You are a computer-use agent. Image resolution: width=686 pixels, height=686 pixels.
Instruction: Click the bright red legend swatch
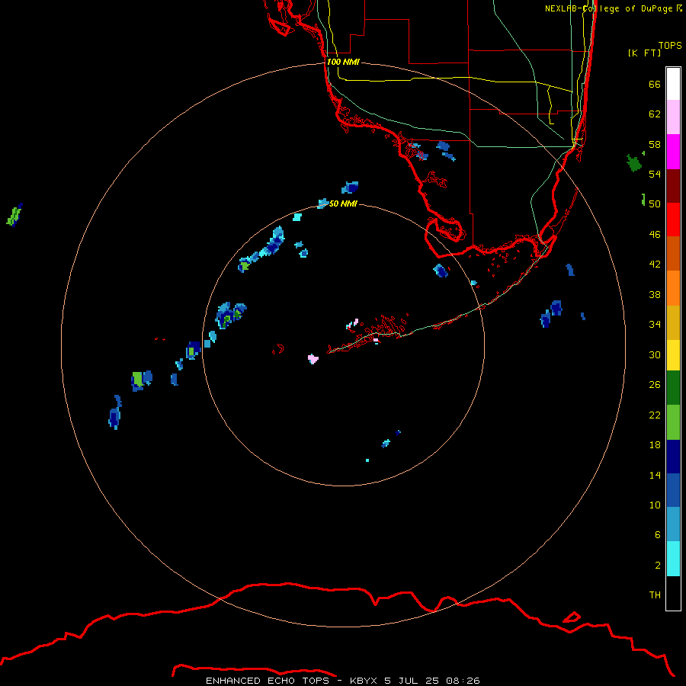click(673, 220)
